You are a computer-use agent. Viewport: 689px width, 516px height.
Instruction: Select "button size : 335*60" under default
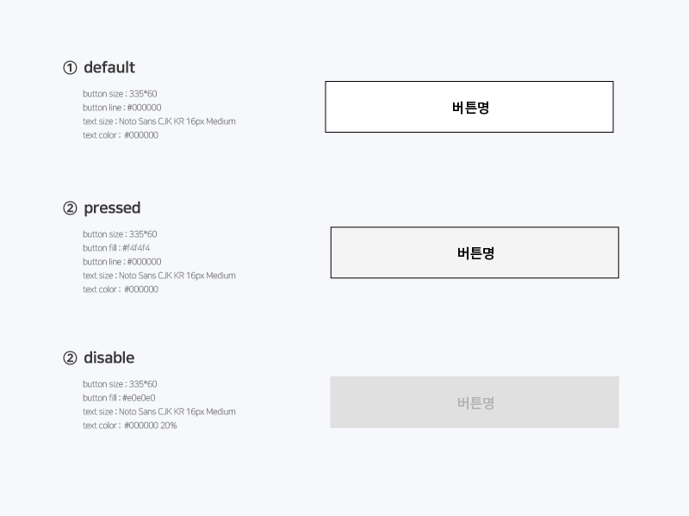pos(120,94)
